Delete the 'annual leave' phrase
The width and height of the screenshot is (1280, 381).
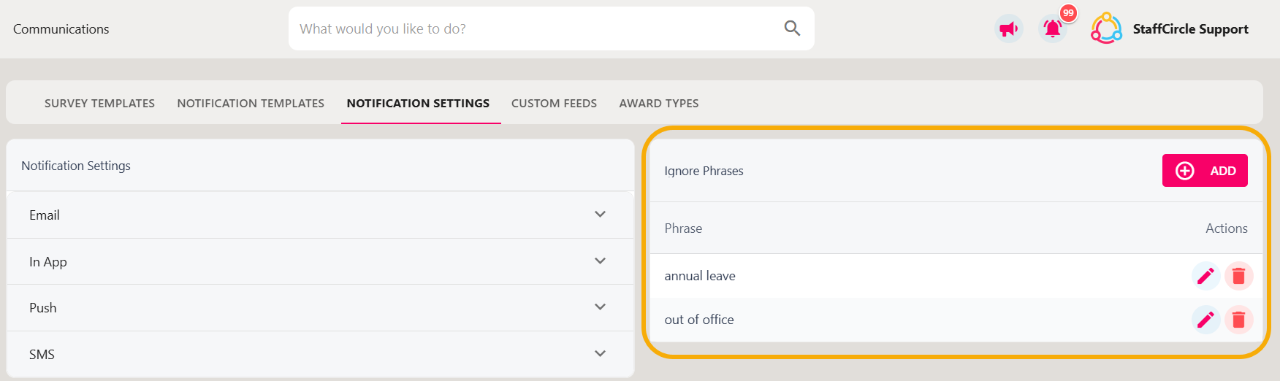tap(1238, 276)
